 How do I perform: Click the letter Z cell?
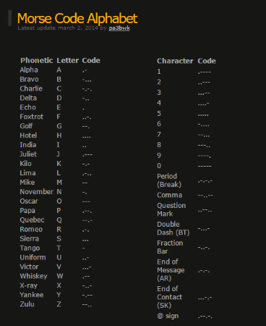click(x=59, y=304)
